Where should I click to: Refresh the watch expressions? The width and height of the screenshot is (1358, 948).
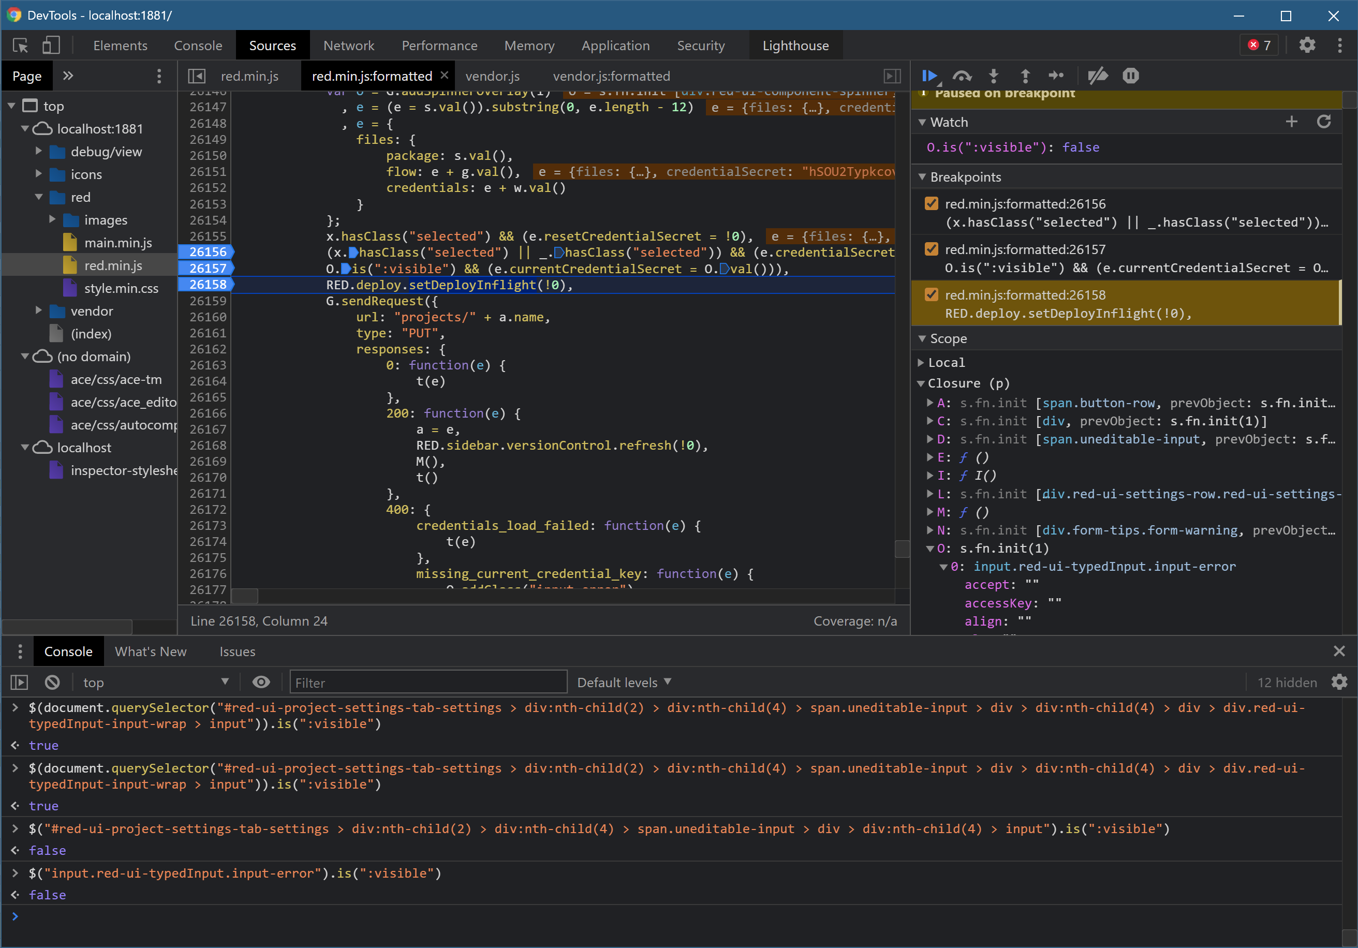[x=1324, y=122]
